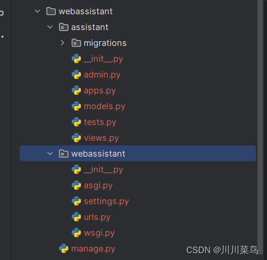Expand the migrations folder
Screen dimensions: 267x260
(62, 43)
